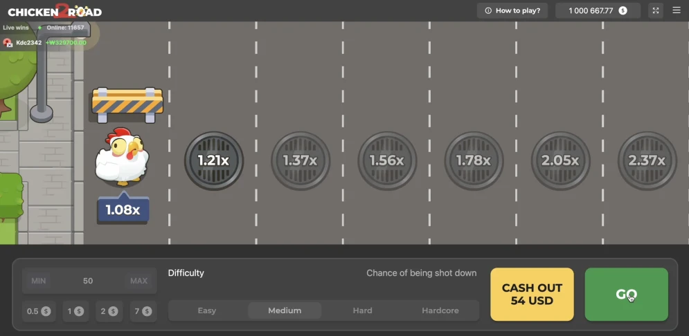The height and width of the screenshot is (336, 689).
Task: Select Hardcore difficulty
Action: pos(440,310)
